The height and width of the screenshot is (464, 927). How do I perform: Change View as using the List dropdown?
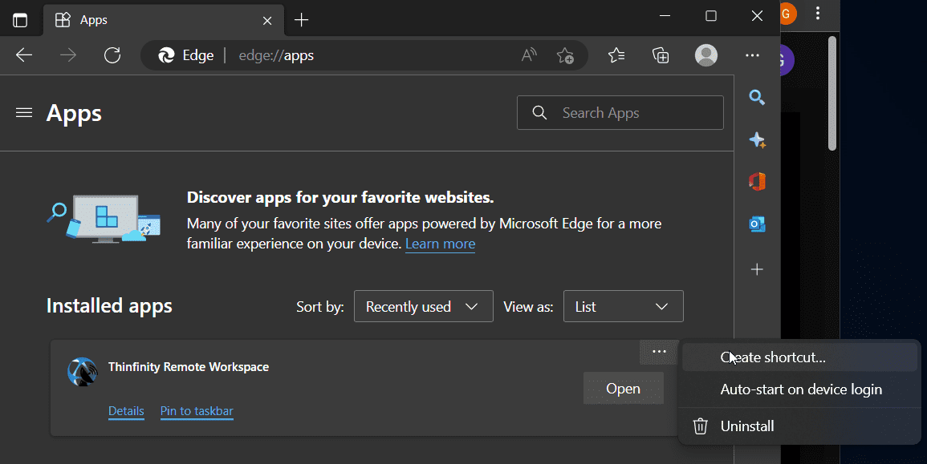click(x=624, y=306)
